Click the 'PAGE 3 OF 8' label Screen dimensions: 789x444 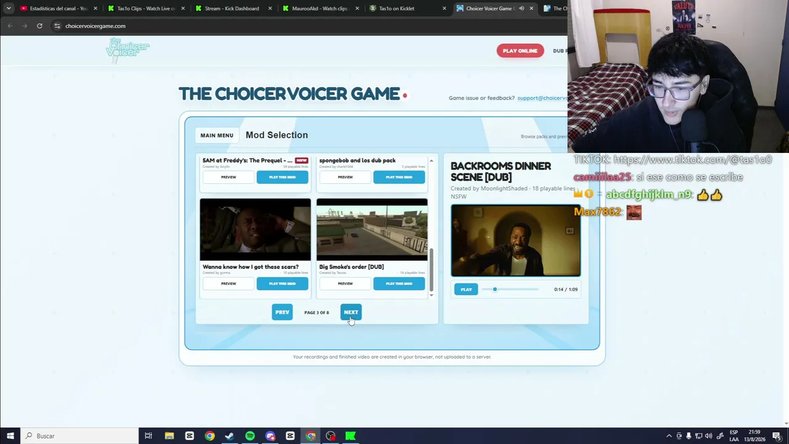317,313
